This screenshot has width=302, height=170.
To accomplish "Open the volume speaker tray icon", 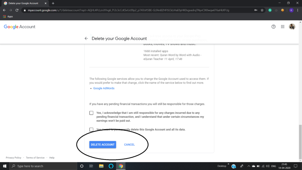I will pyautogui.click(x=268, y=166).
